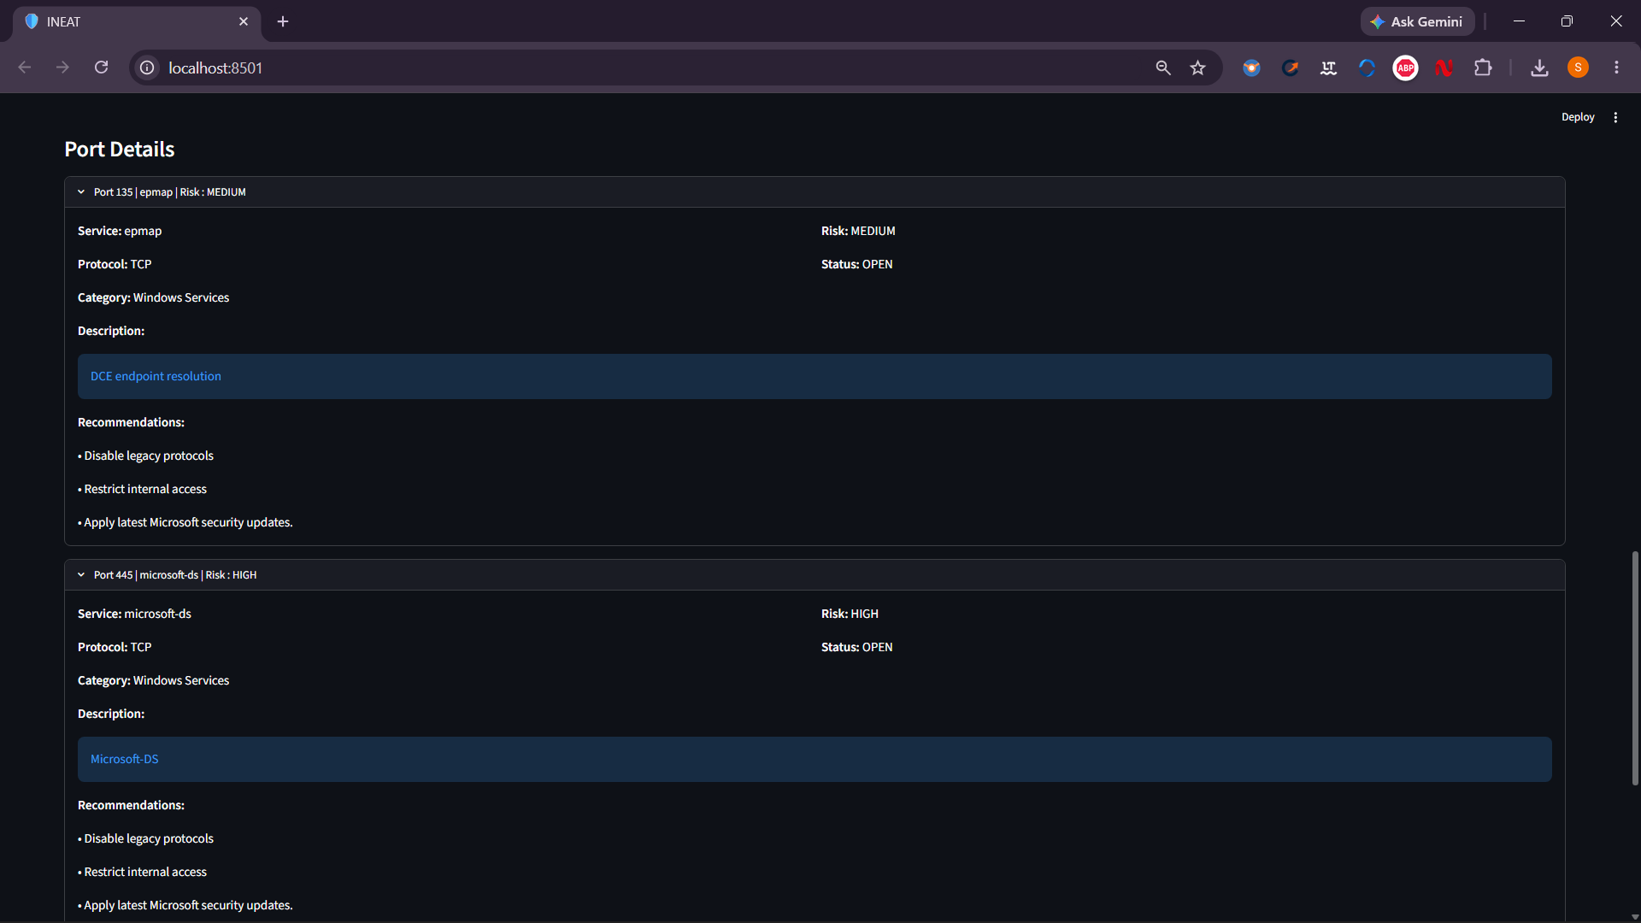Select the Microsoft-DS description box
1641x923 pixels.
pyautogui.click(x=815, y=760)
